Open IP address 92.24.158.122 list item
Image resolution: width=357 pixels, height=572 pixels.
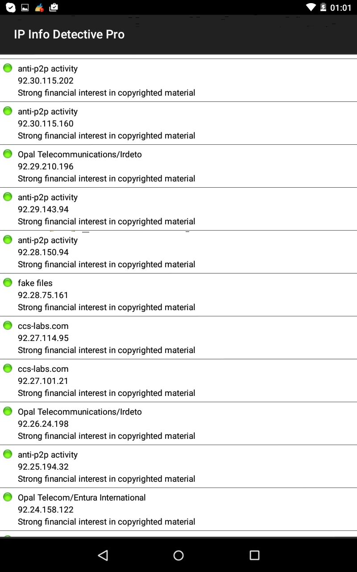178,509
